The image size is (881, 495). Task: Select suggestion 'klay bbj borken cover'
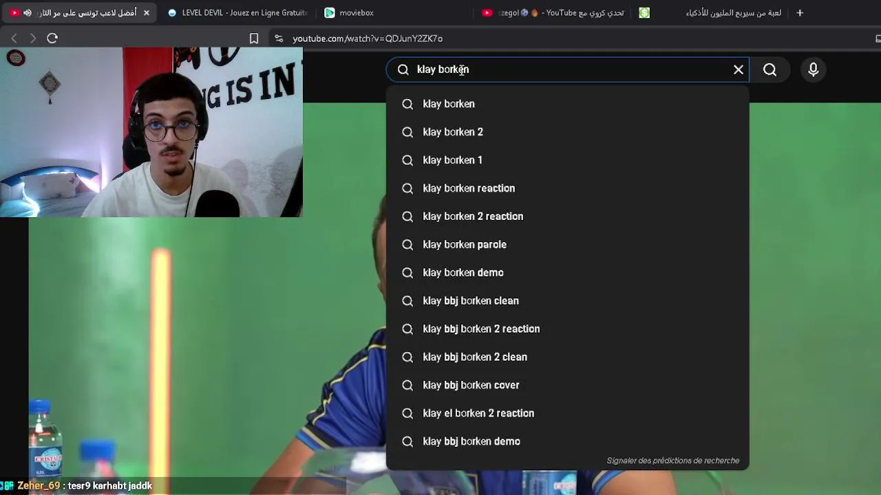pos(568,385)
